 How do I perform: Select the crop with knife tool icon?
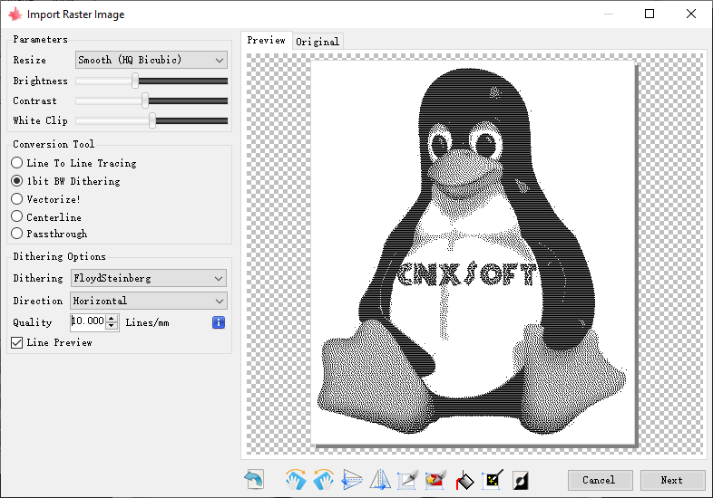pos(407,480)
